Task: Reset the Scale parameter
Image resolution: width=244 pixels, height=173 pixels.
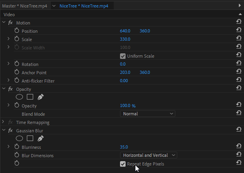Action: [238, 39]
